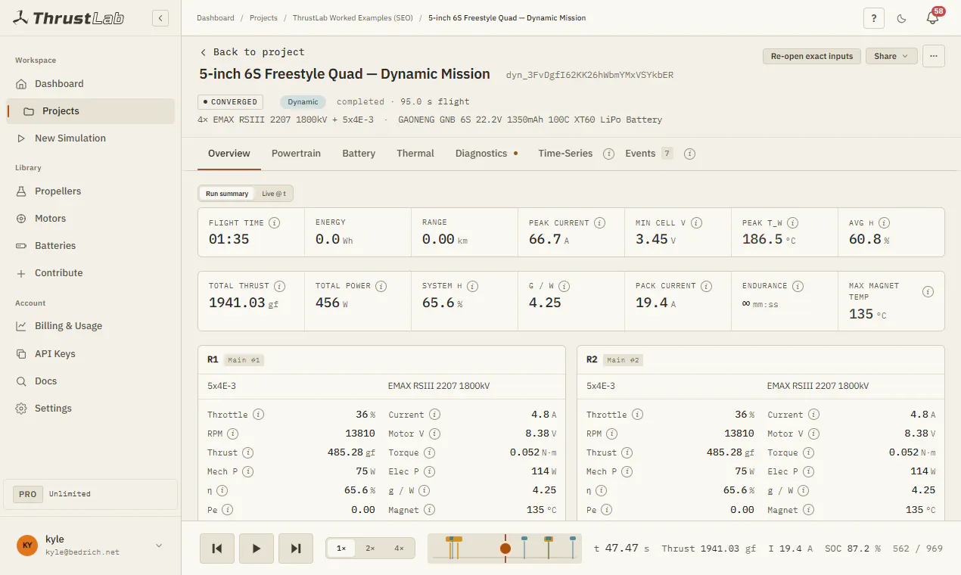Collapse the sidebar with the chevron button

pos(160,18)
